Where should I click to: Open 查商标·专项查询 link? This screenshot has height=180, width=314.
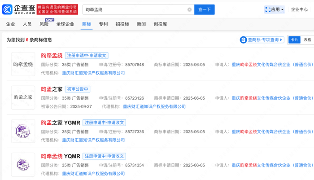pos(262,40)
